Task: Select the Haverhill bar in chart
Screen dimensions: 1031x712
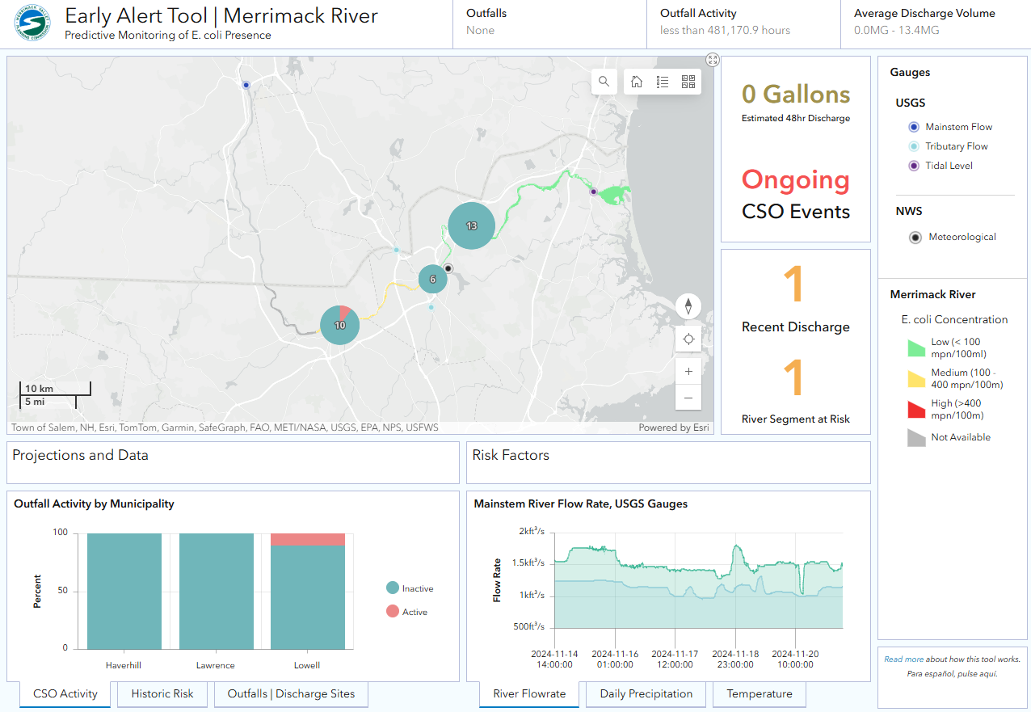Action: 124,591
